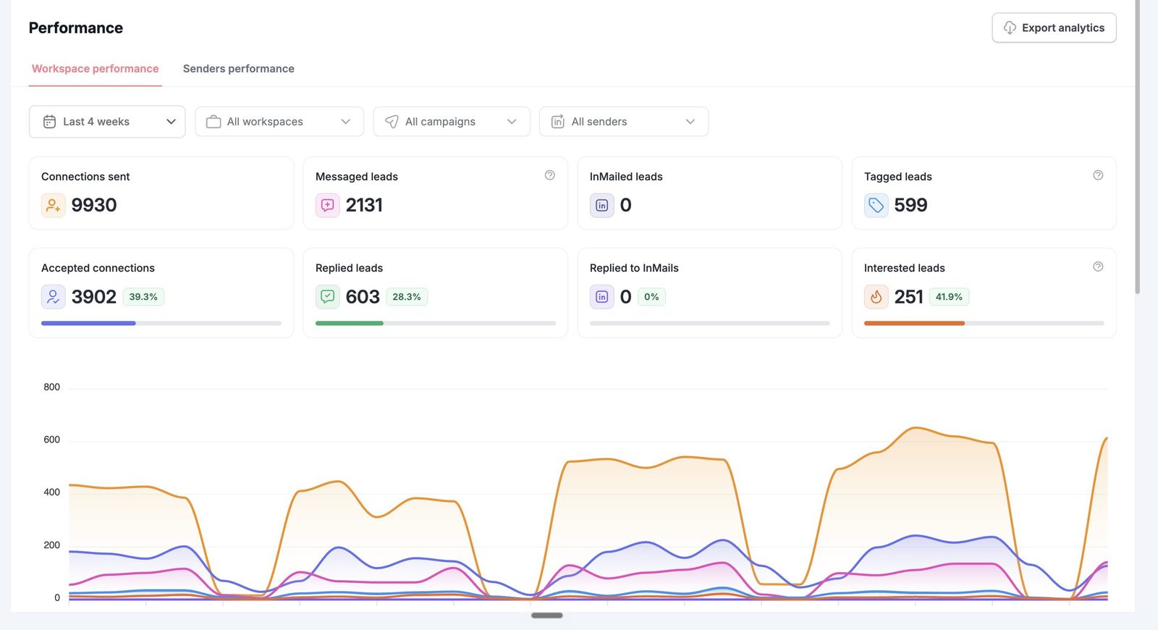This screenshot has width=1158, height=630.
Task: Open the All campaigns dropdown
Action: (x=452, y=122)
